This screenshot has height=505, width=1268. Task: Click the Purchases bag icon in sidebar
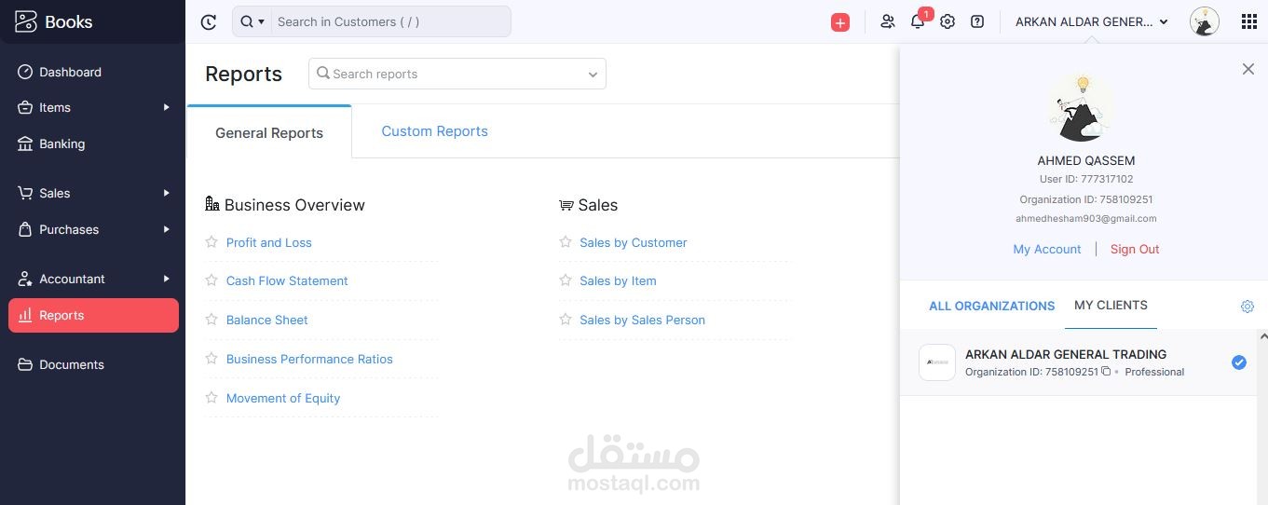[x=25, y=229]
